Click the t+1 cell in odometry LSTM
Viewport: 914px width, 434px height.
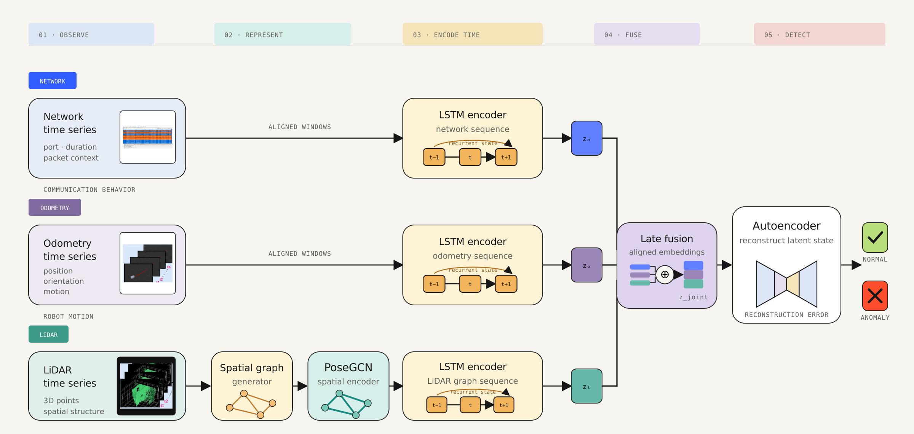tap(506, 284)
